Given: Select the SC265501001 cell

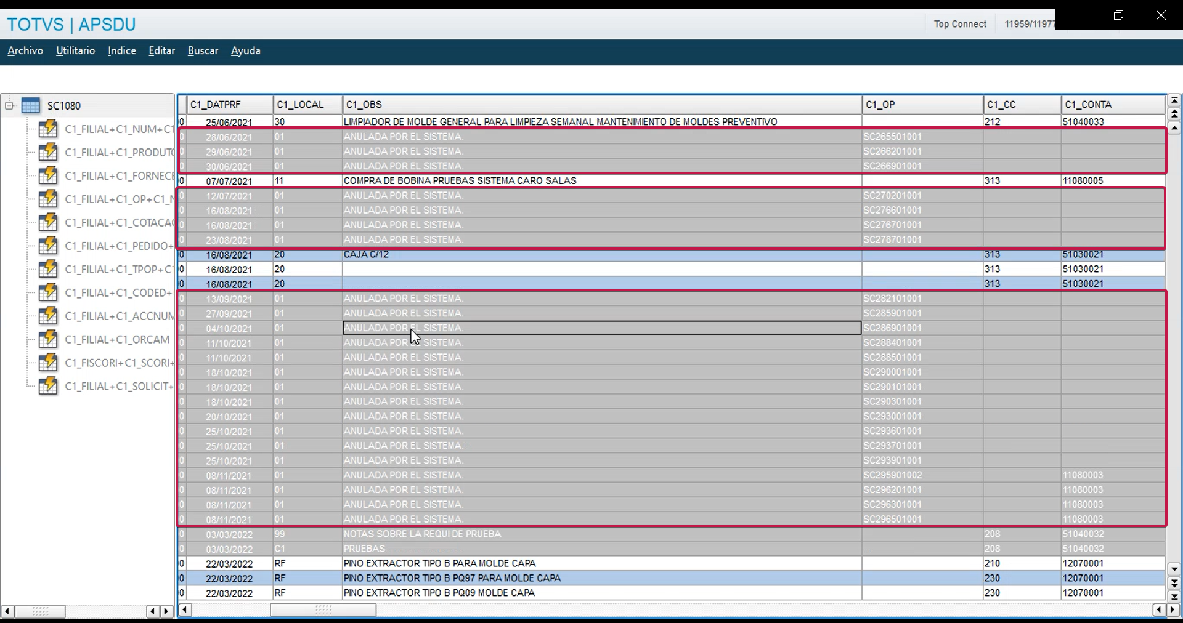Looking at the screenshot, I should click(x=923, y=137).
